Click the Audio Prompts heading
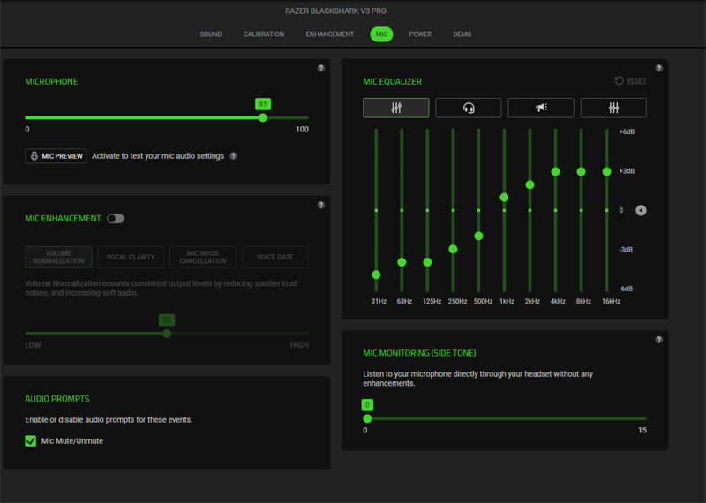 pyautogui.click(x=57, y=399)
